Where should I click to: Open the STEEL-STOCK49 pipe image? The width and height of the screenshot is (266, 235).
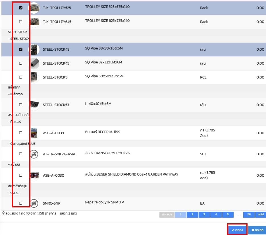pyautogui.click(x=34, y=63)
